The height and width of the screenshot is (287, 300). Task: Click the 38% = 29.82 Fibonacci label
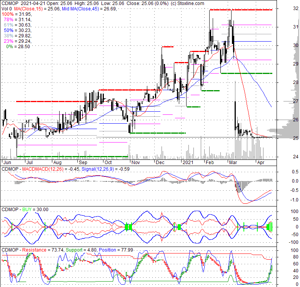click(17, 36)
